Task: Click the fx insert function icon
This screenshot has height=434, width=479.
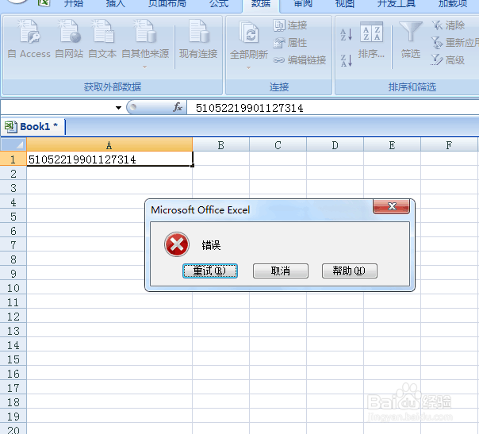Action: pyautogui.click(x=178, y=107)
